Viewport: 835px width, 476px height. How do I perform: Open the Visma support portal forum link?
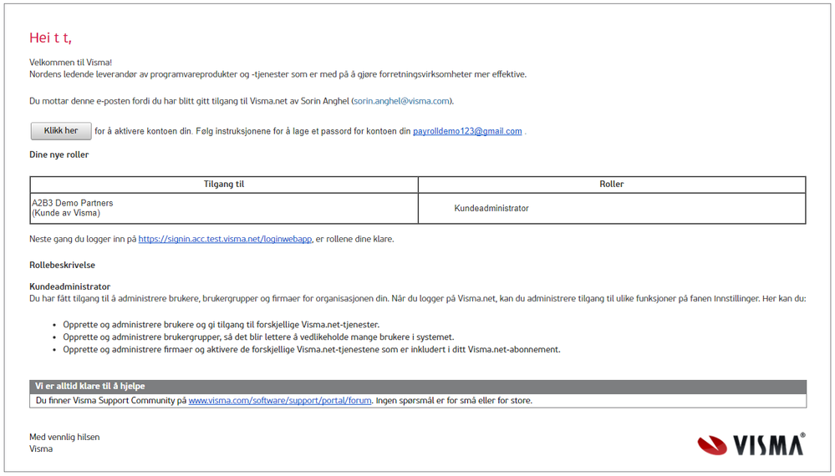click(x=279, y=401)
